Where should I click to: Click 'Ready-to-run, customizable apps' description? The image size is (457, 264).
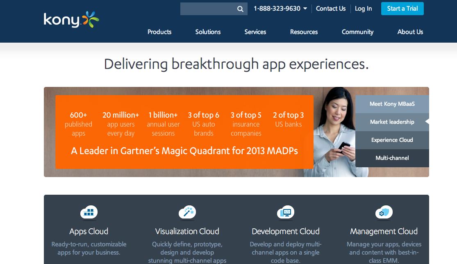[89, 248]
